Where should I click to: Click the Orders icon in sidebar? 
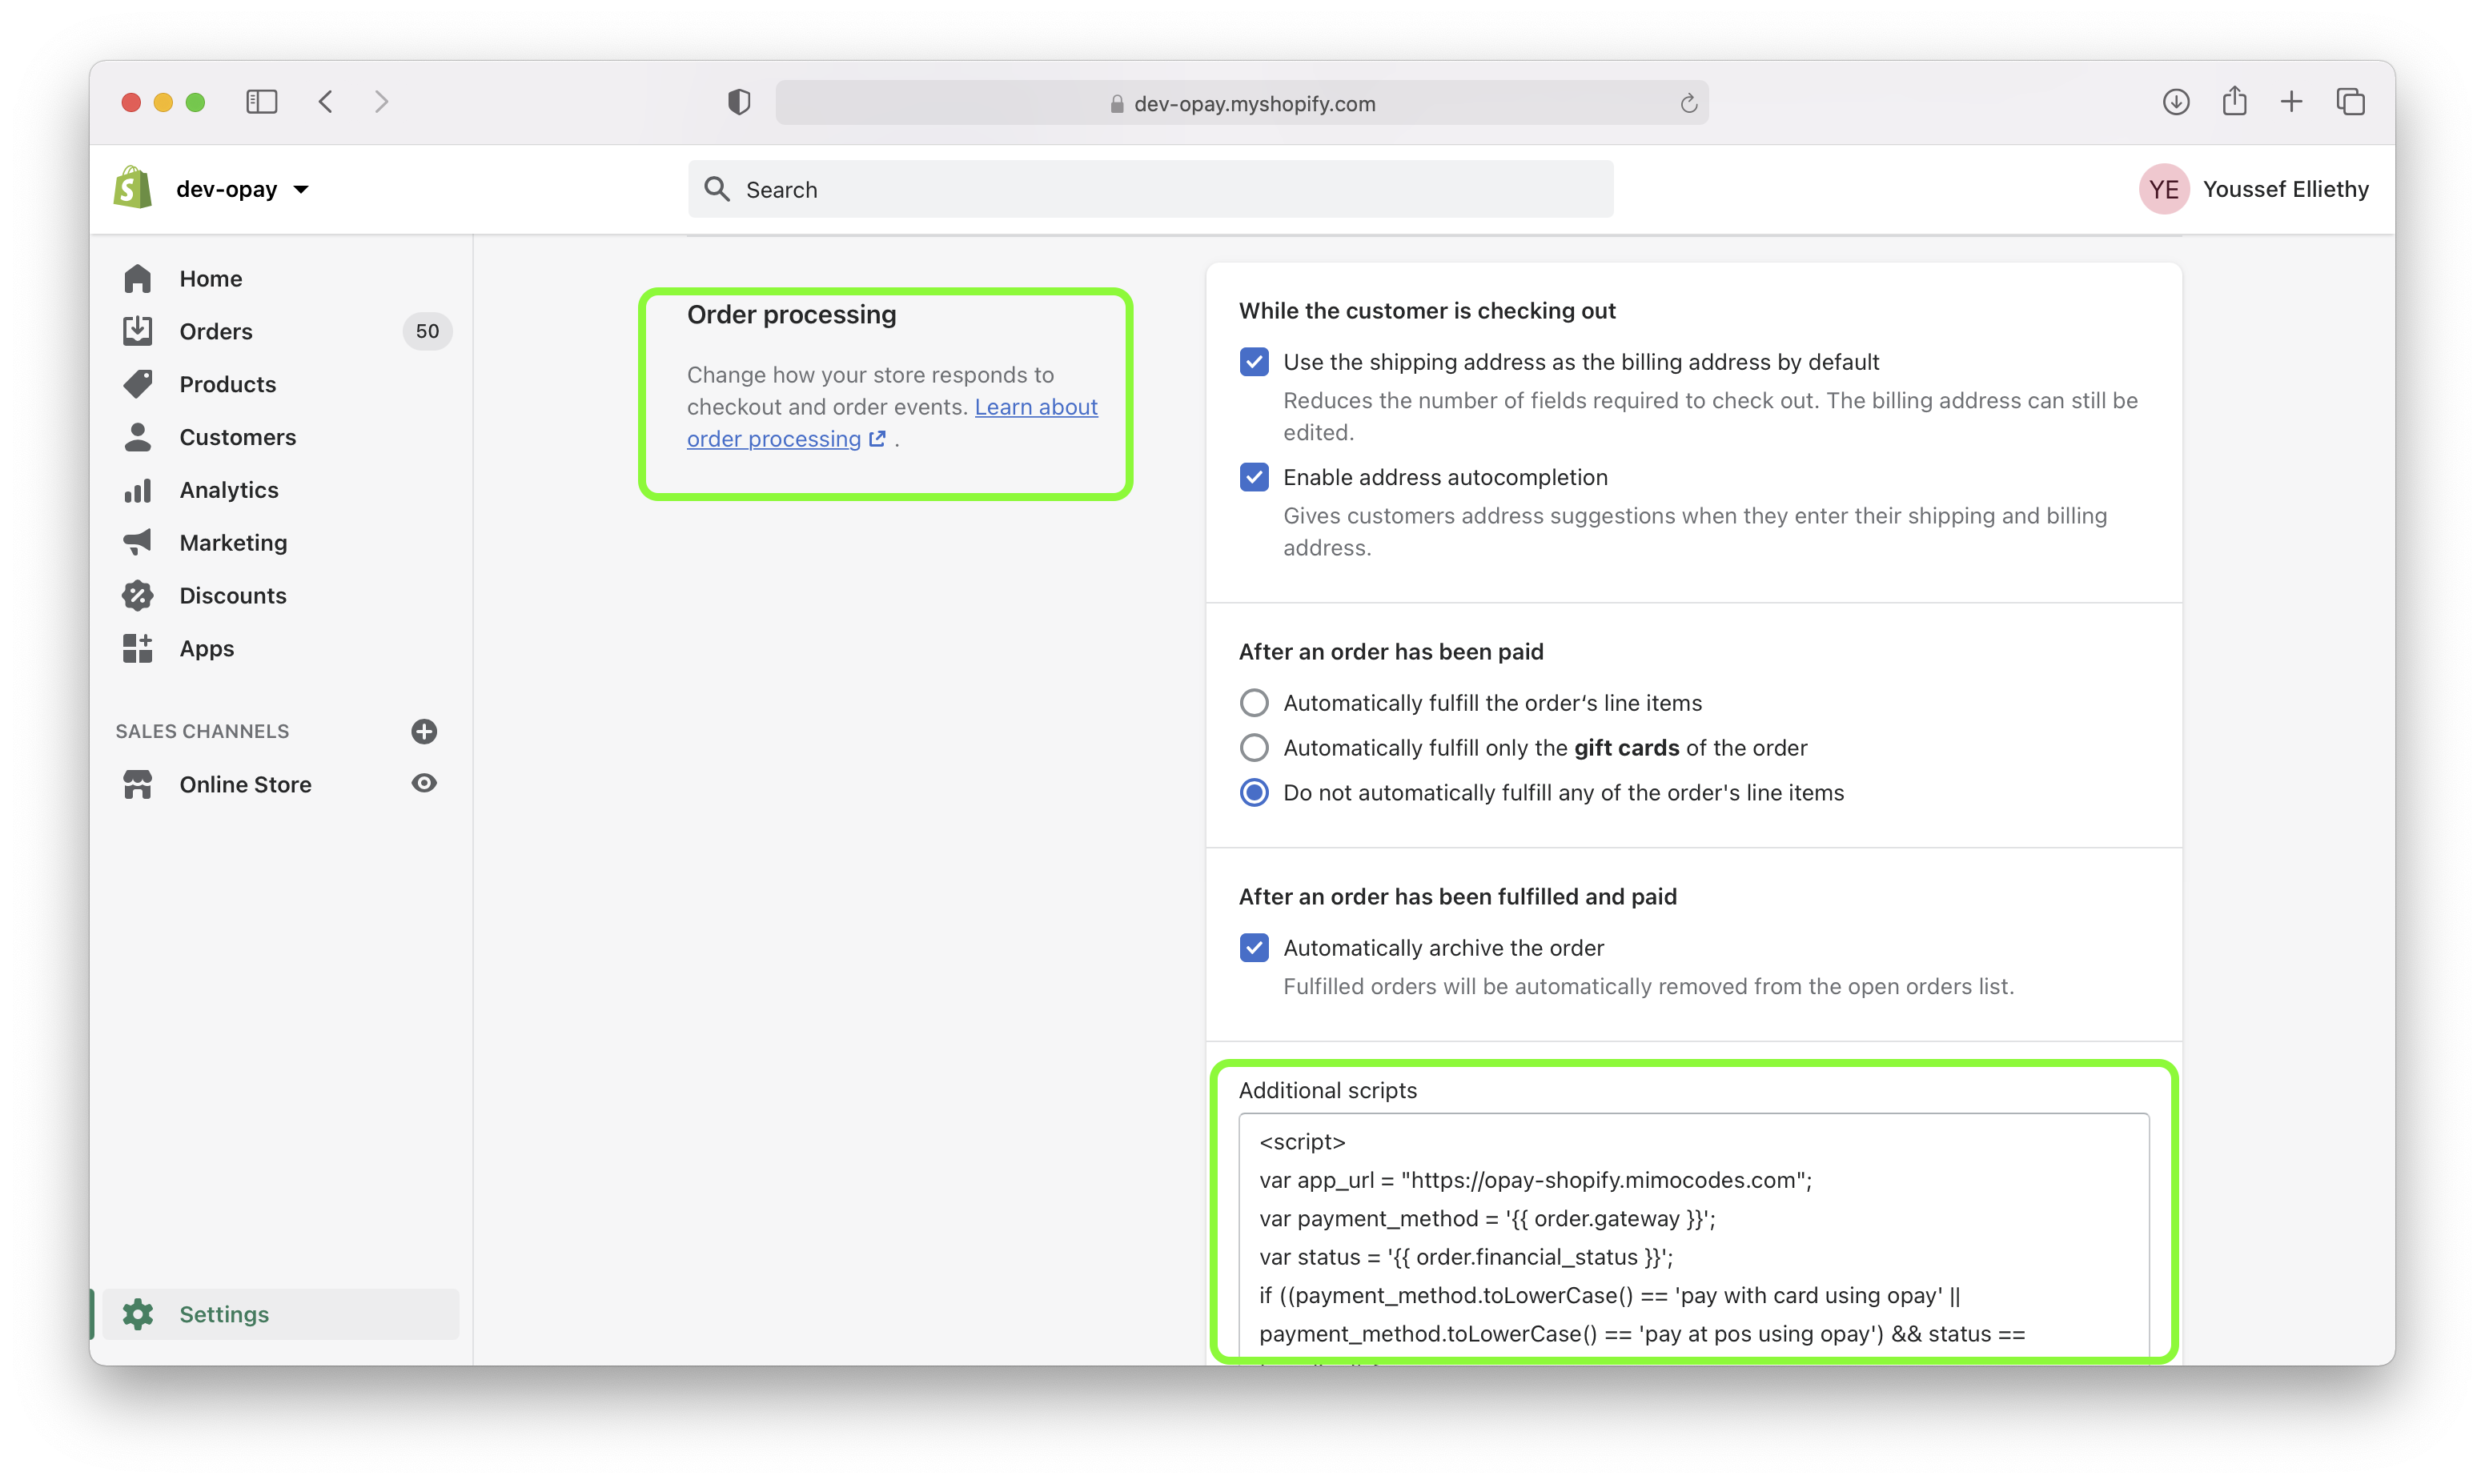pyautogui.click(x=141, y=331)
